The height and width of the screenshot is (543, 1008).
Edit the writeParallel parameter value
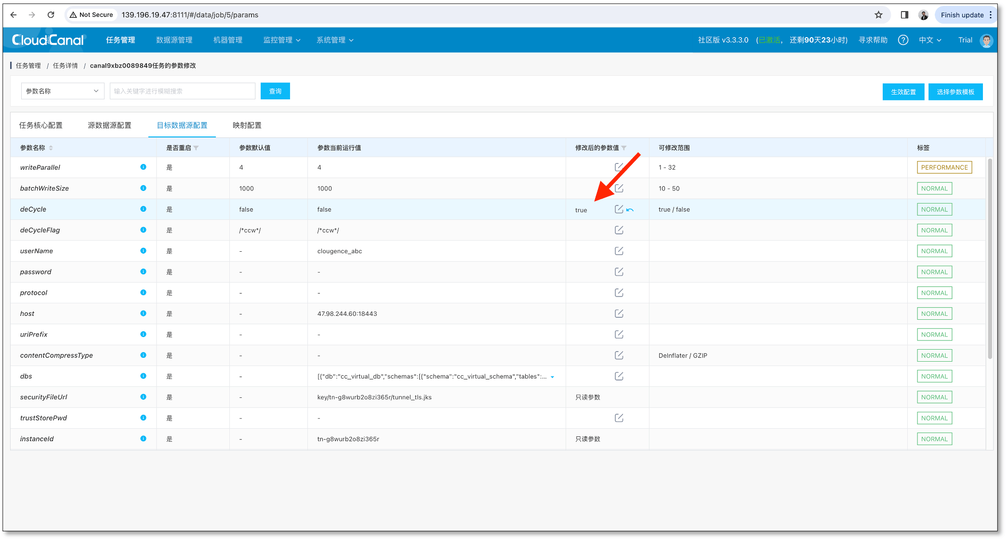619,167
